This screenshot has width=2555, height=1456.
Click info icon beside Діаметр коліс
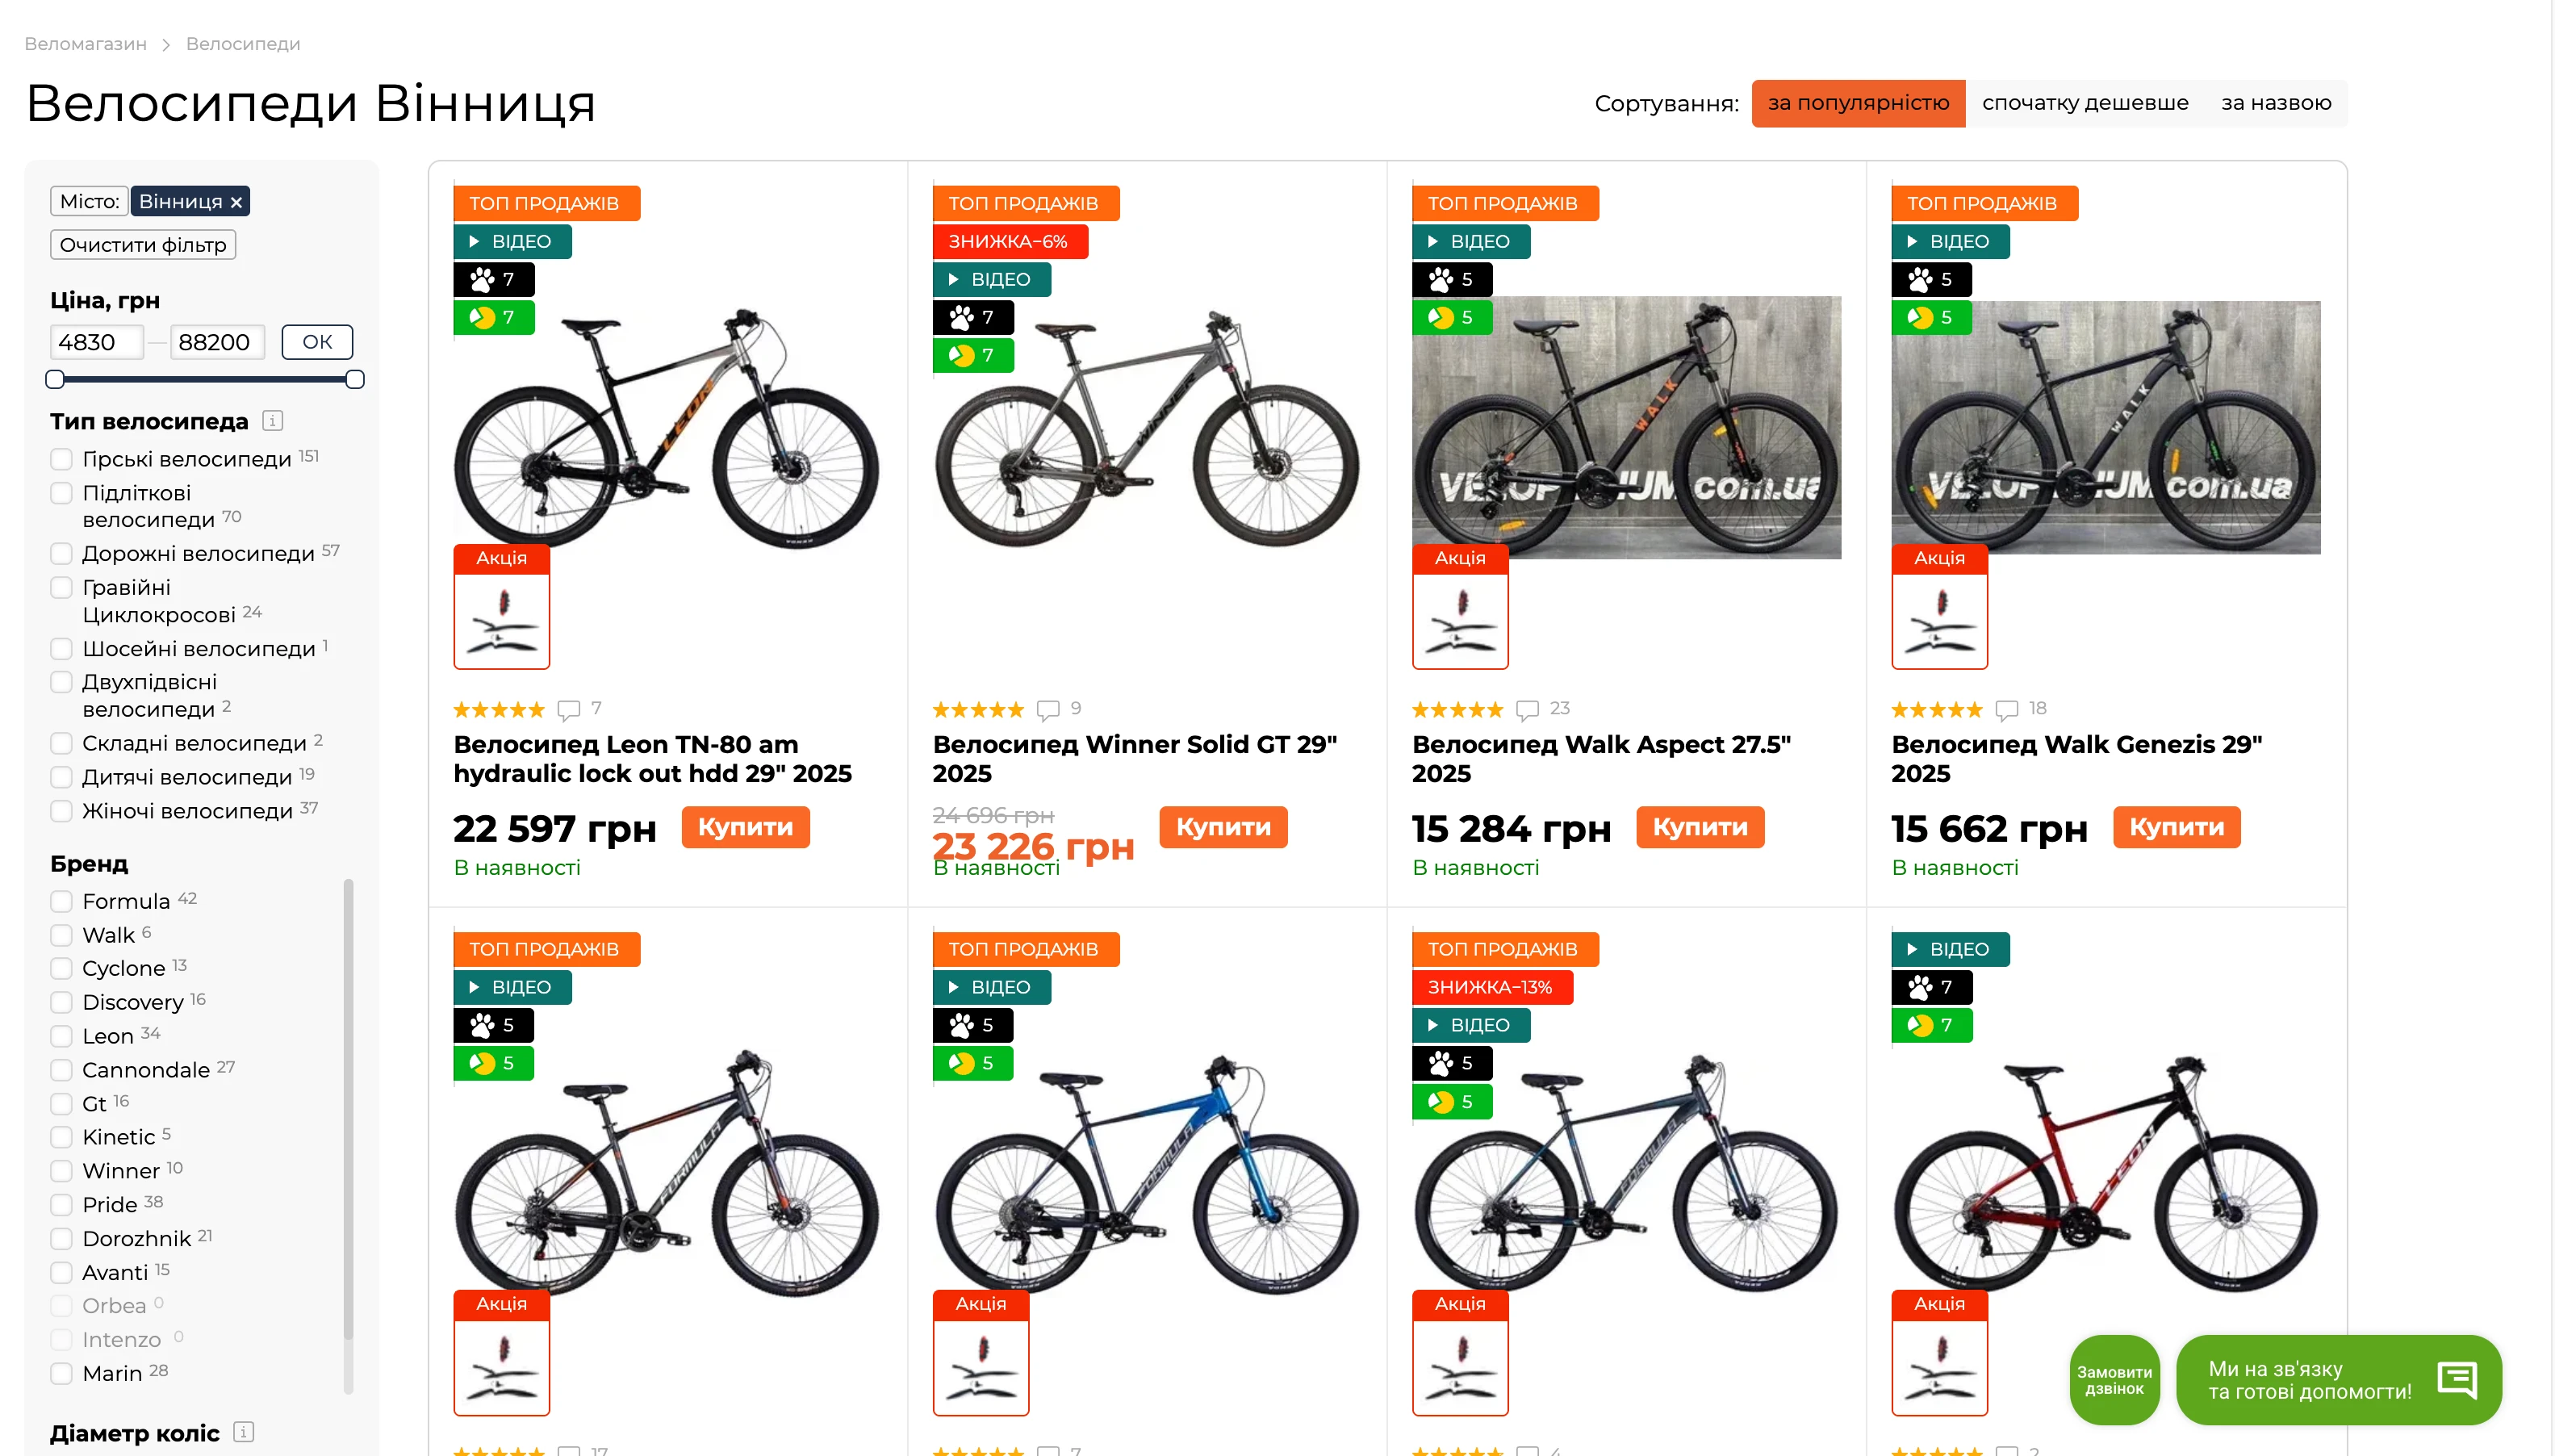coord(243,1432)
